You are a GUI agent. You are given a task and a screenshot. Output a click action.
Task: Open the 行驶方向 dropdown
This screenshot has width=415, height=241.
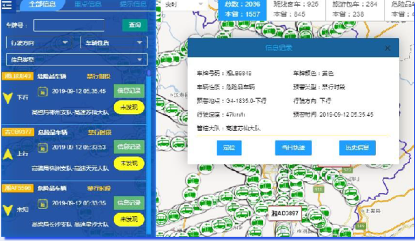click(39, 43)
